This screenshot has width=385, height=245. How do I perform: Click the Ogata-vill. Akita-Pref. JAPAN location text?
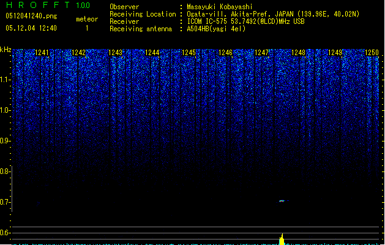[273, 14]
